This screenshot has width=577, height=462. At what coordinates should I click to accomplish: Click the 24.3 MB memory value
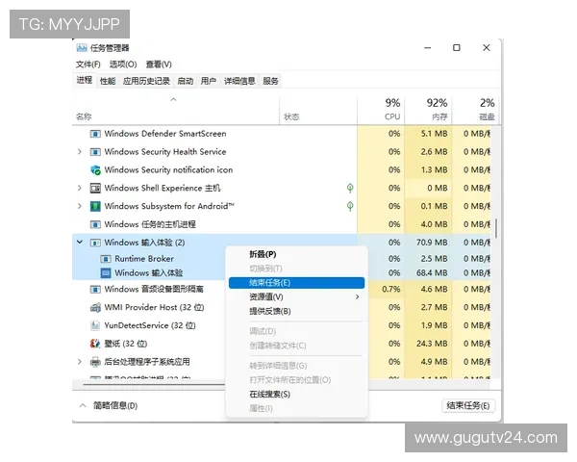(x=432, y=344)
